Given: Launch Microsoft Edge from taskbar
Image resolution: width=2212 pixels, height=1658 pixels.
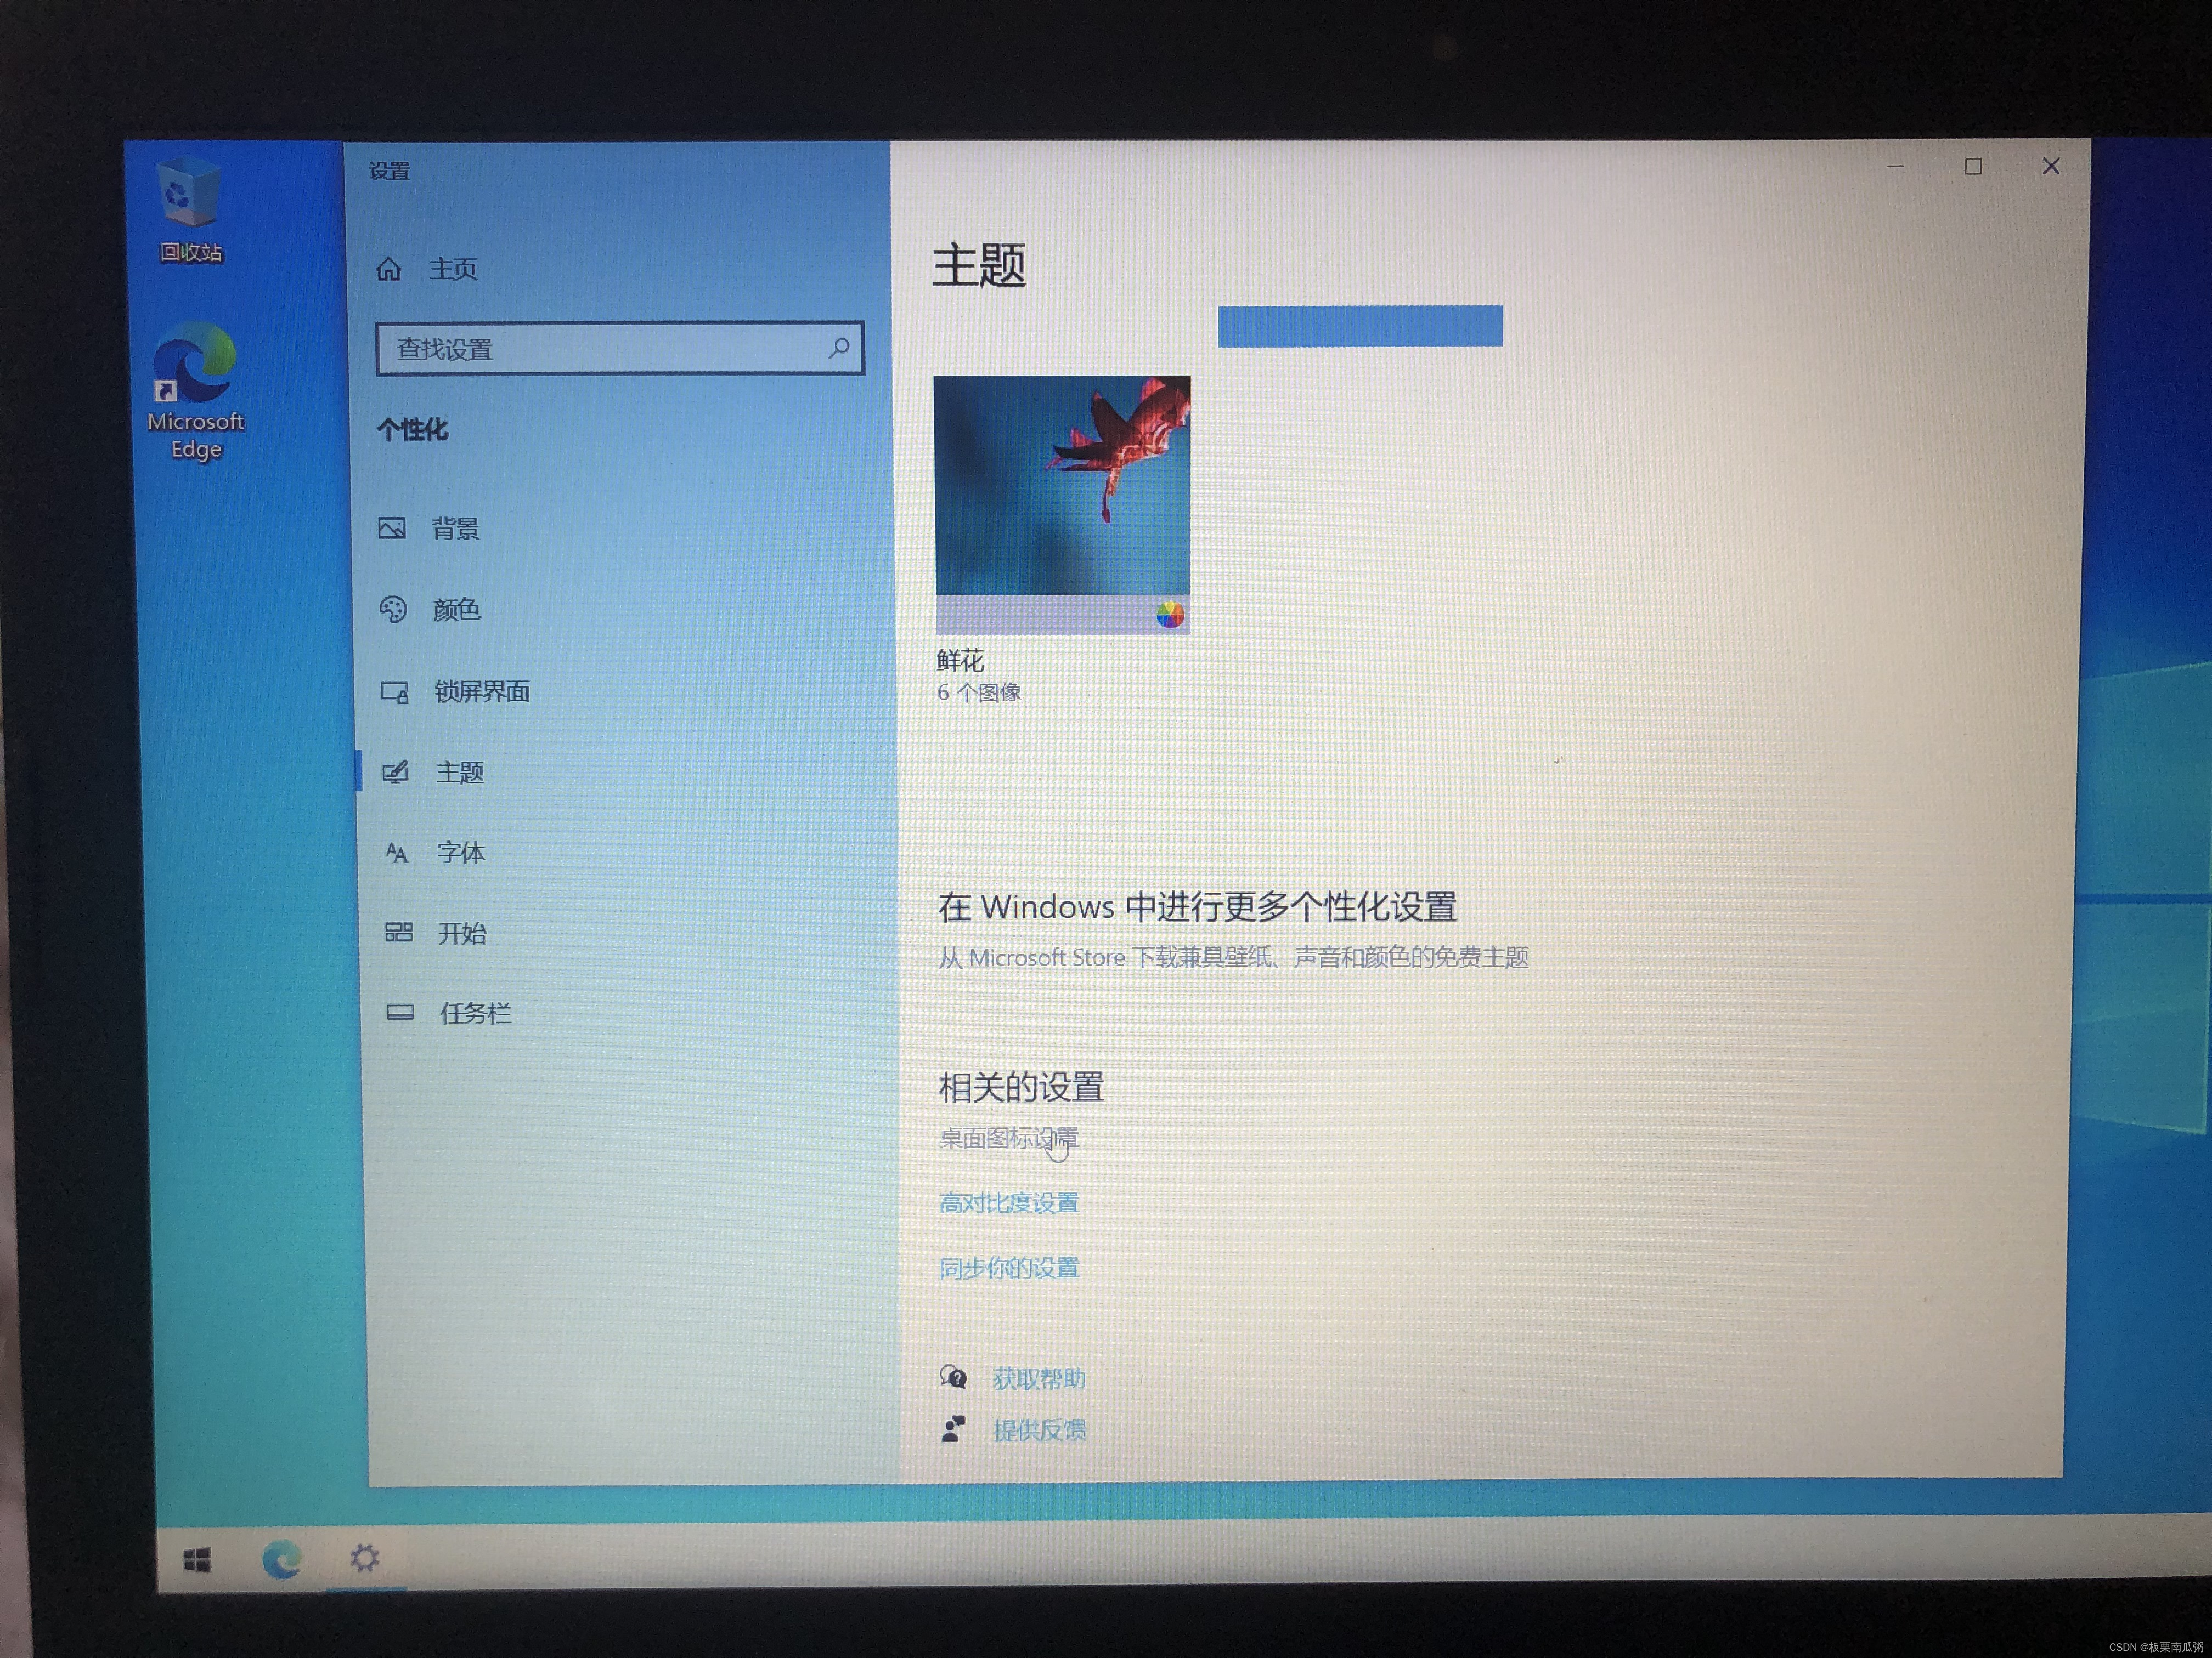Looking at the screenshot, I should tap(282, 1559).
